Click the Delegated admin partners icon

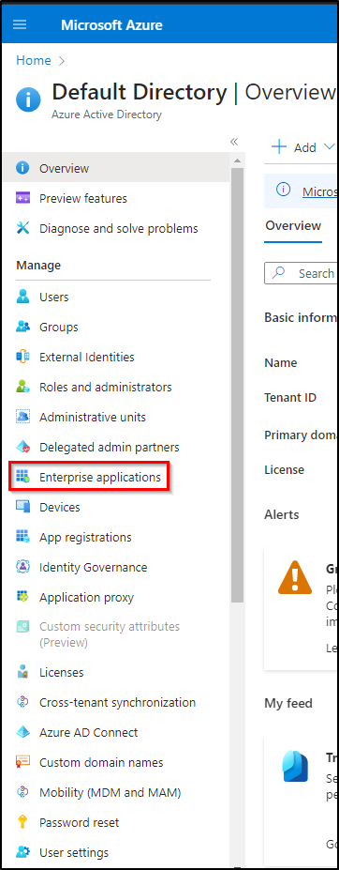pyautogui.click(x=22, y=447)
